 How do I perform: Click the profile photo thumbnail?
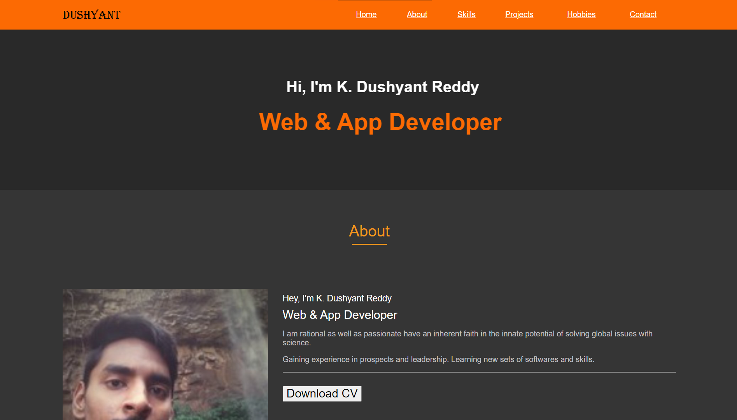click(165, 354)
